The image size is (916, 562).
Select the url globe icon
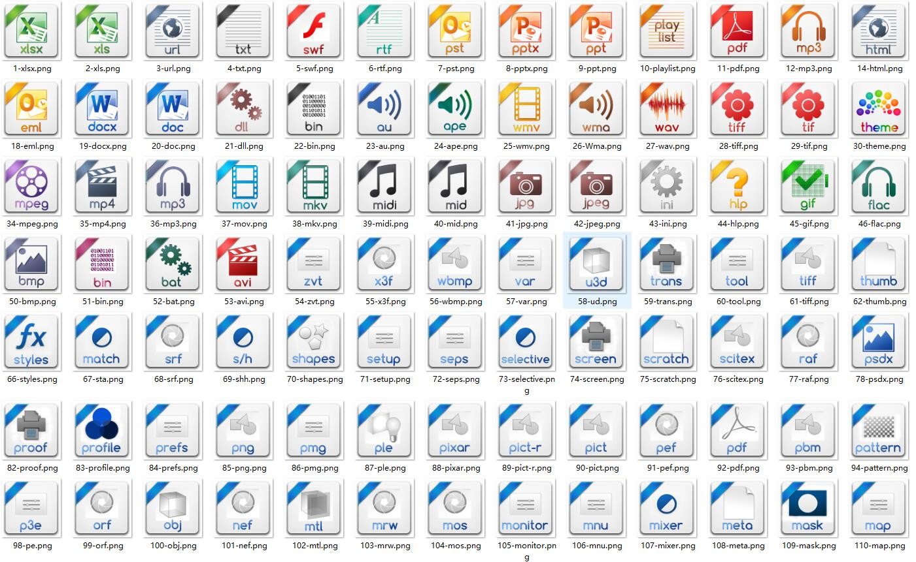tap(173, 31)
